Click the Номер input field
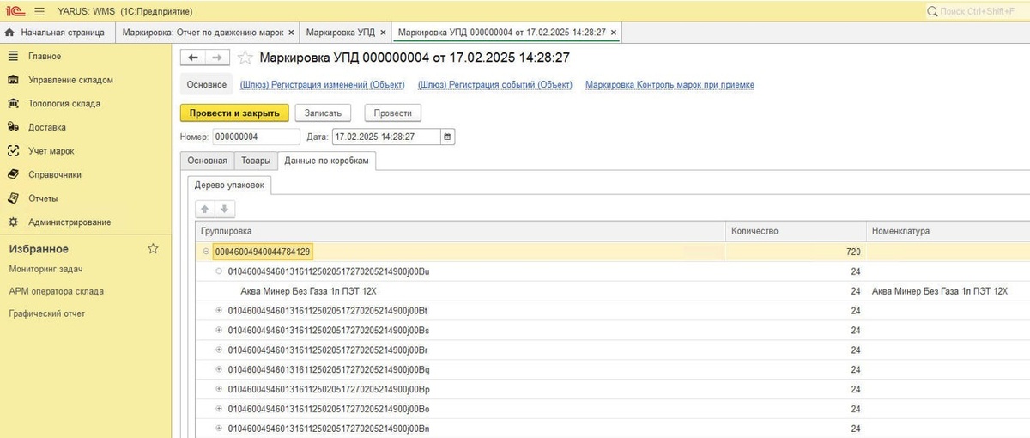The image size is (1030, 438). coord(256,137)
